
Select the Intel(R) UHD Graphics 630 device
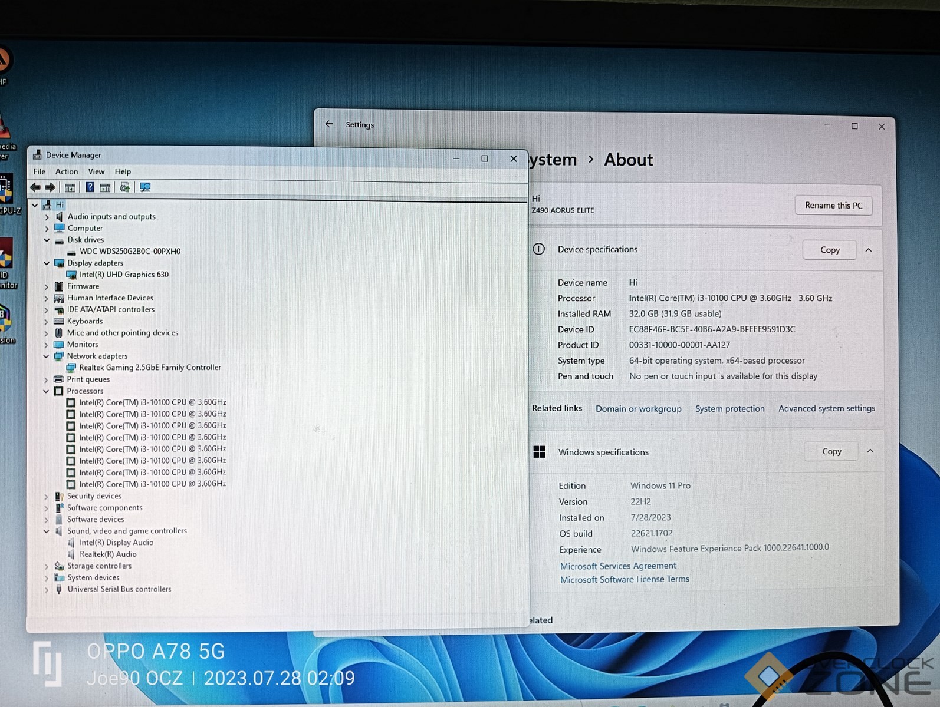click(124, 275)
